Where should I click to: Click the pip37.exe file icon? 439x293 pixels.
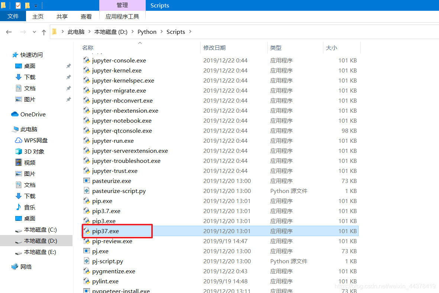tap(87, 231)
